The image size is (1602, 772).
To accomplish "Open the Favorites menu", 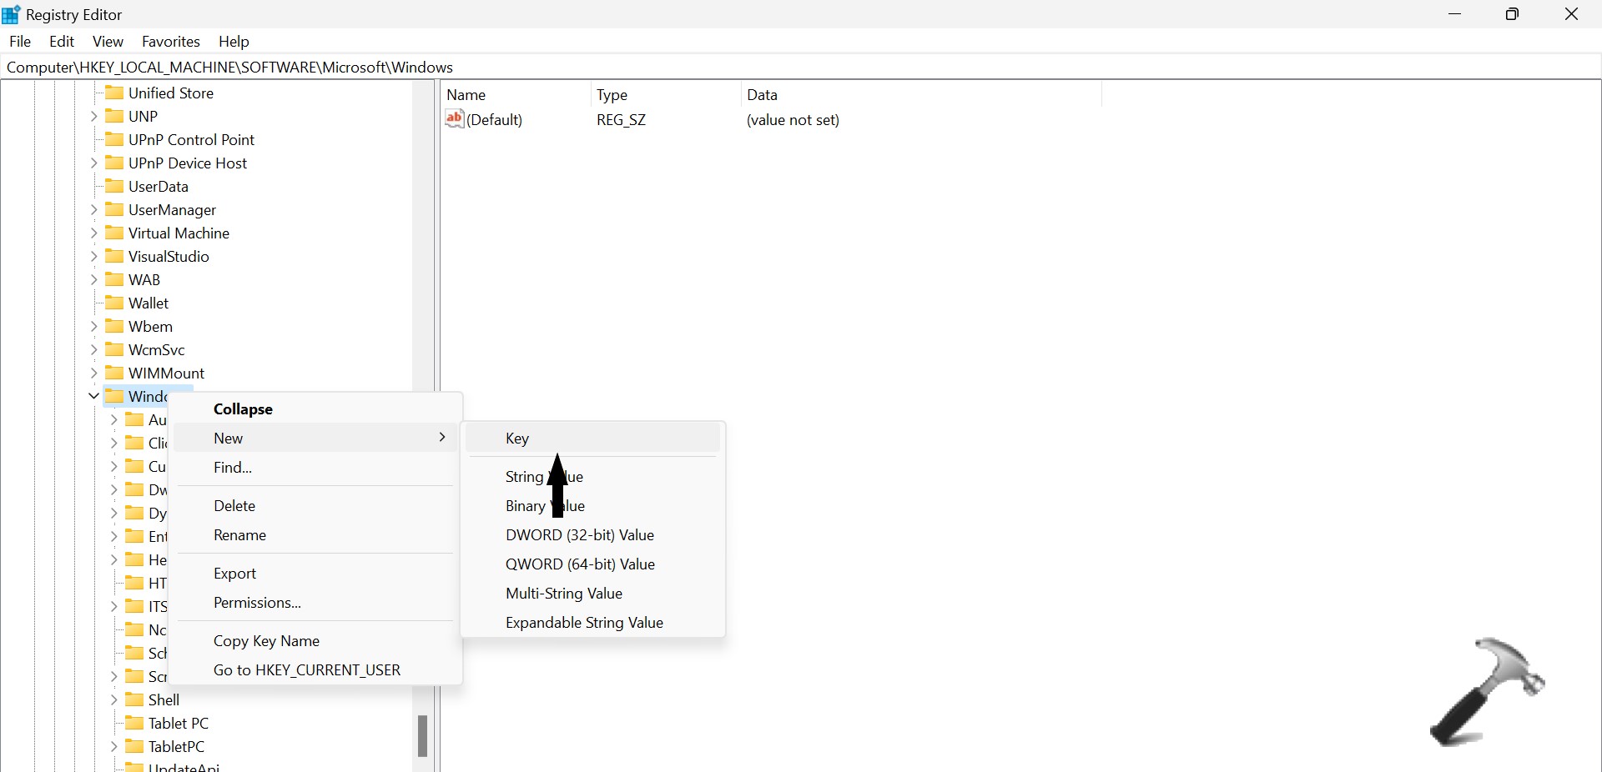I will tap(170, 42).
